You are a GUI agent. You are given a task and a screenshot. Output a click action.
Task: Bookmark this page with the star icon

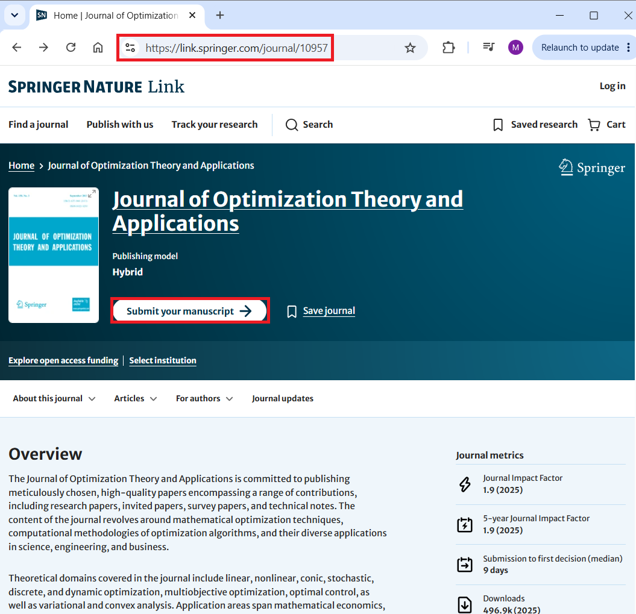pyautogui.click(x=410, y=48)
